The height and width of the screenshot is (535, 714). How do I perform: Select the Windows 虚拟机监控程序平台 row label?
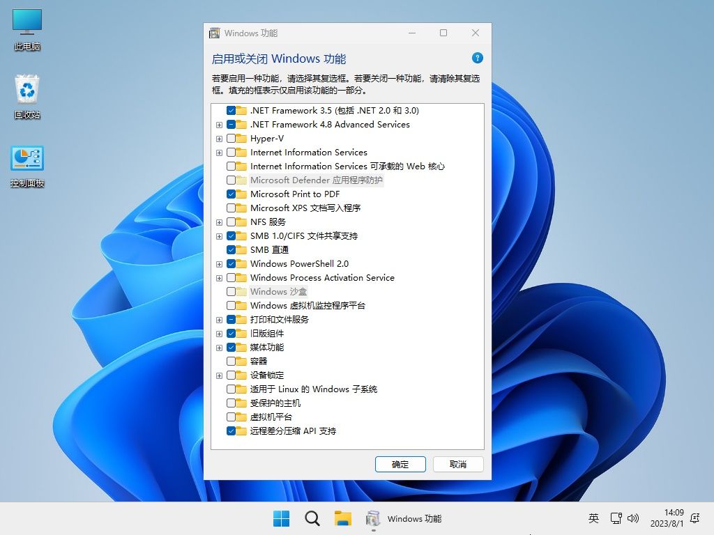coord(307,305)
